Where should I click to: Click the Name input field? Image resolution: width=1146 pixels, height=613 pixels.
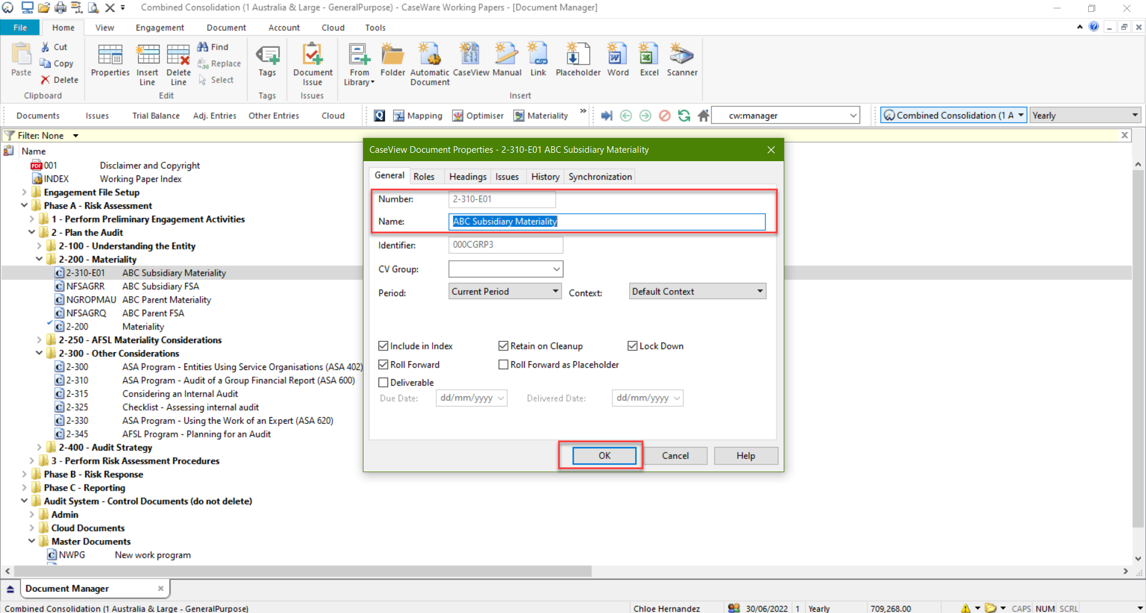coord(606,221)
